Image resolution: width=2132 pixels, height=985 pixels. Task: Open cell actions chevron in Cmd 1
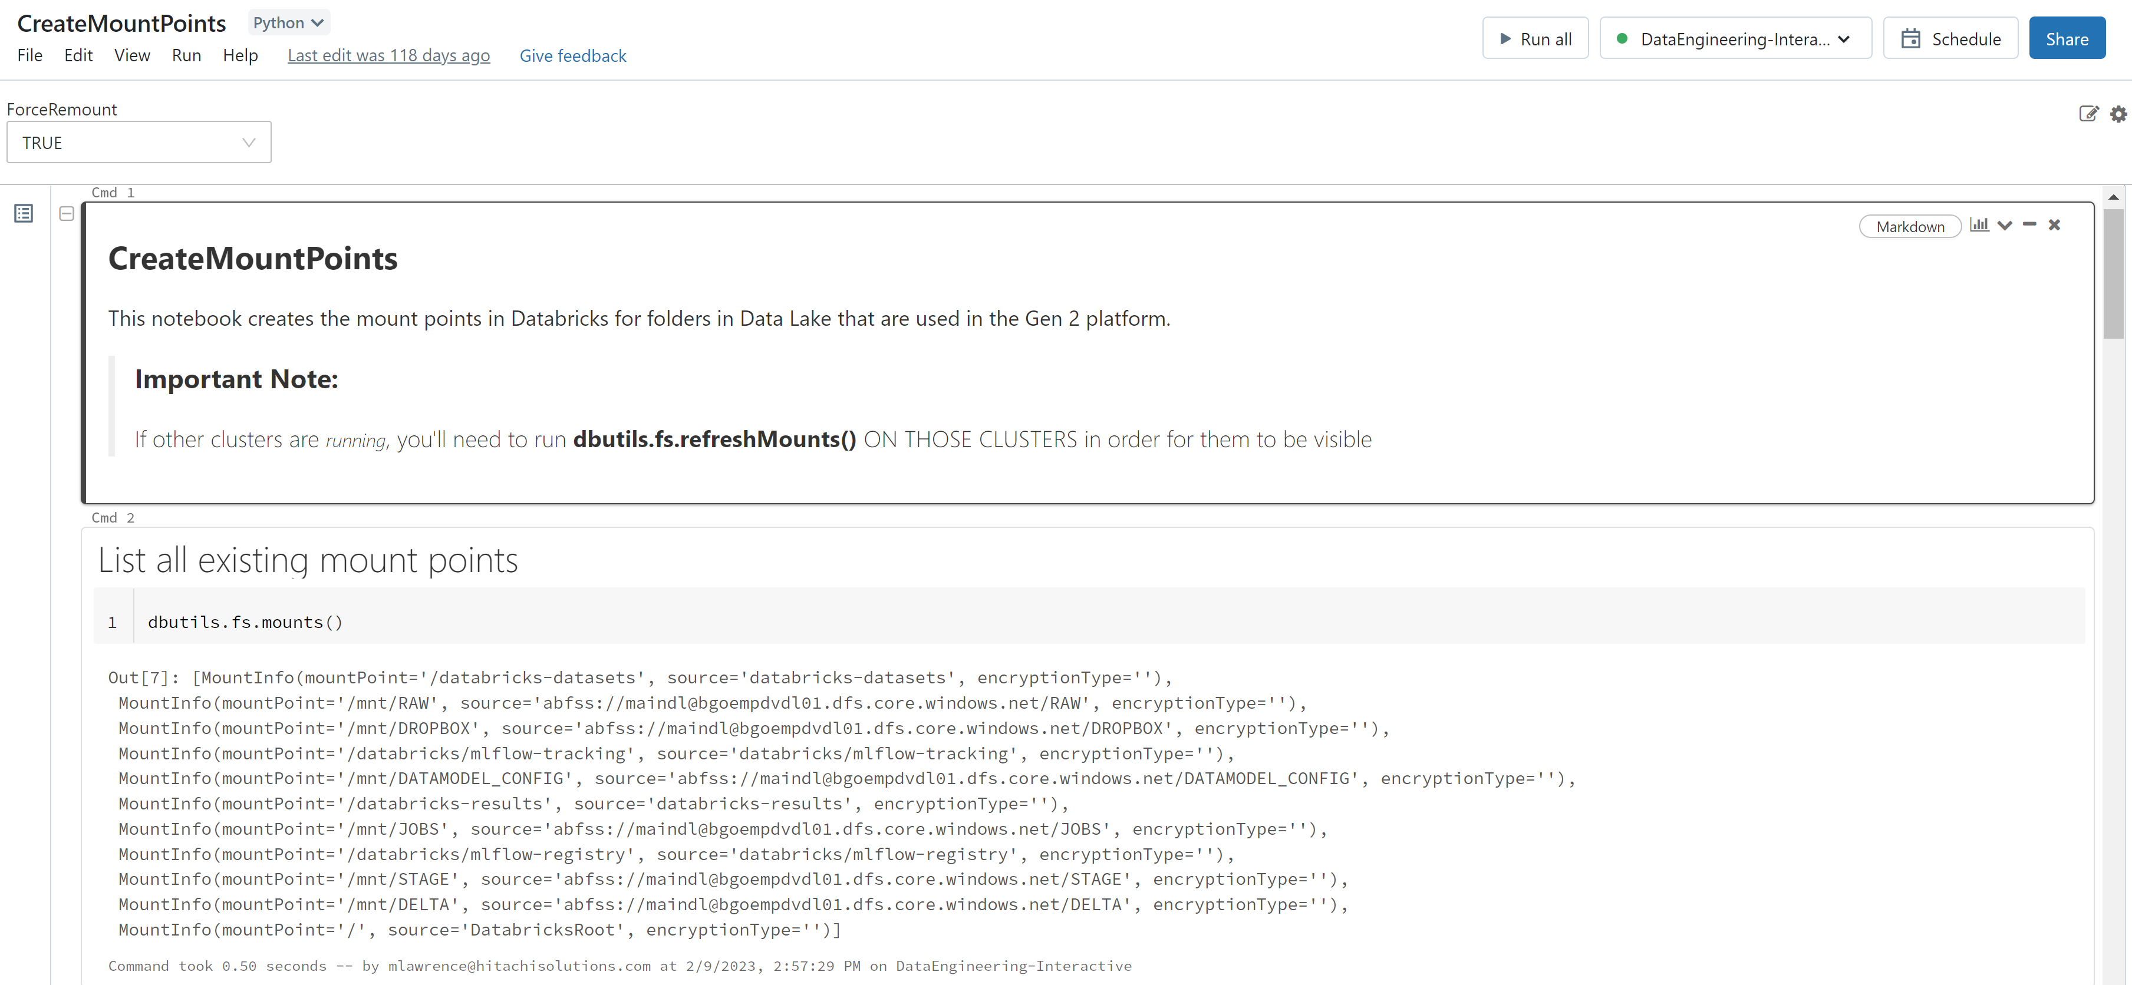[2005, 225]
